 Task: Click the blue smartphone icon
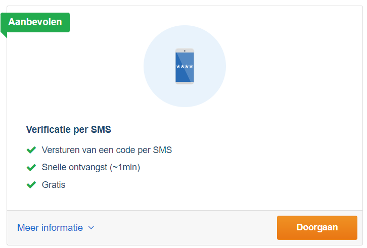185,66
